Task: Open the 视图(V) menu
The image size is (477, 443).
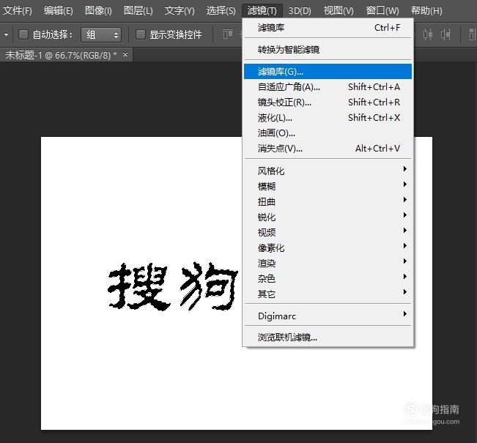Action: click(x=339, y=11)
